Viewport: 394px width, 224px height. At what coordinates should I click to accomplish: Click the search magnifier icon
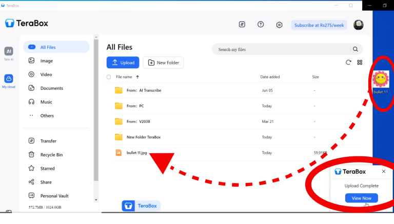356,49
